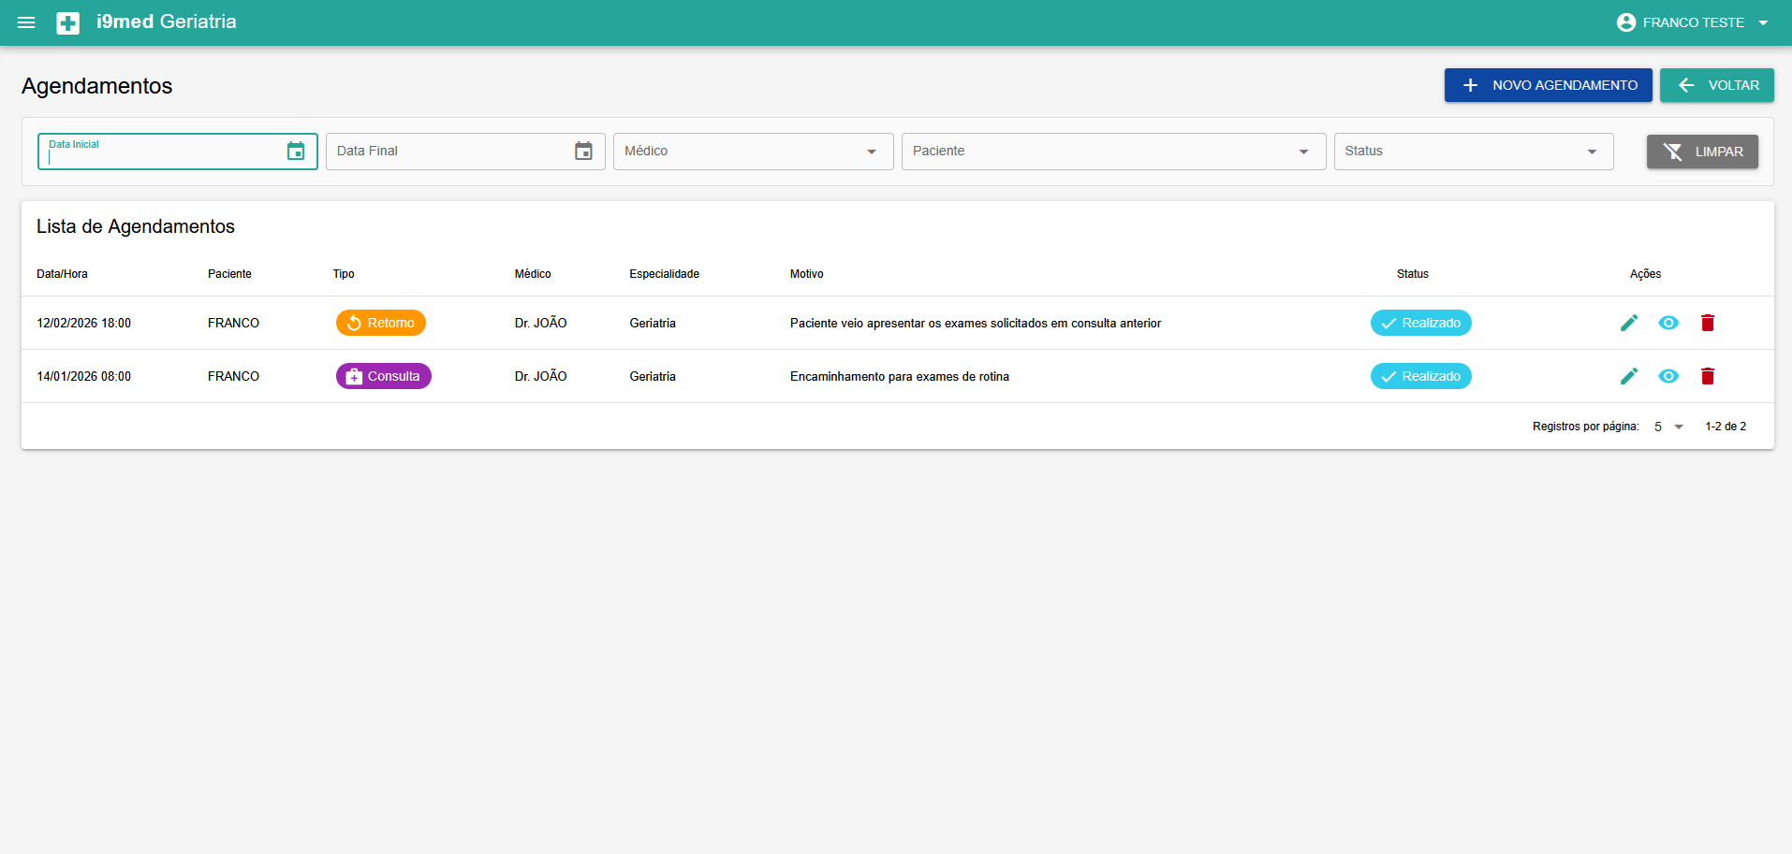The width and height of the screenshot is (1792, 854).
Task: Delete the 12/02/2026 appointment with trash icon
Action: (1708, 323)
